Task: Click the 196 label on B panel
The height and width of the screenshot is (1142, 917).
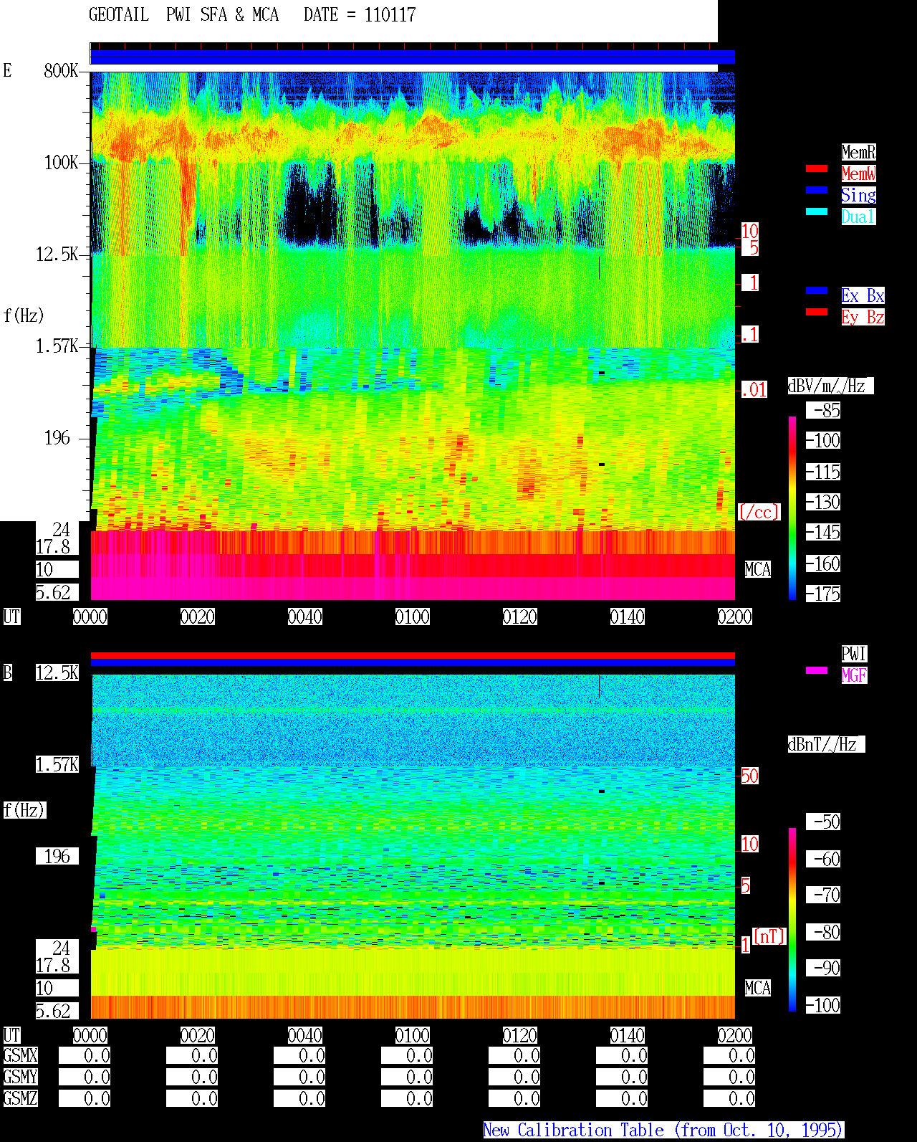Action: point(57,856)
